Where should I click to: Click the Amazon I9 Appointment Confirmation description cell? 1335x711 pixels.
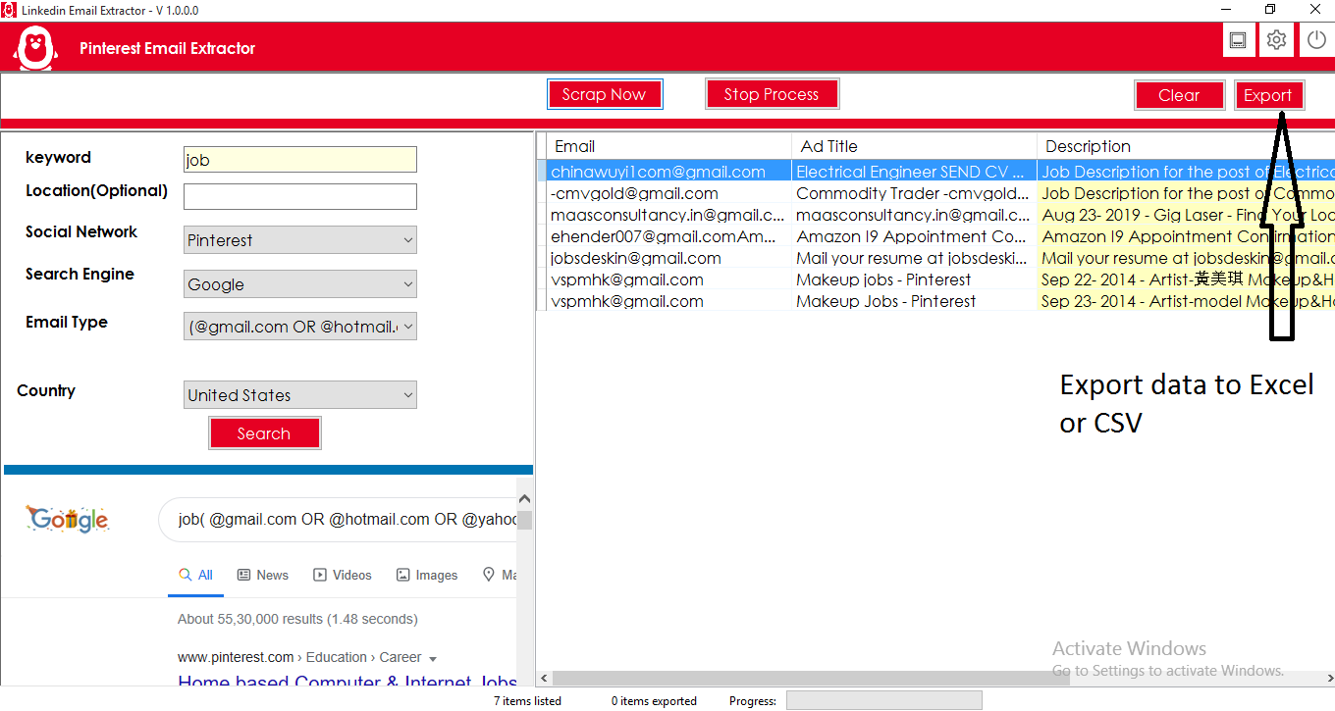1186,236
